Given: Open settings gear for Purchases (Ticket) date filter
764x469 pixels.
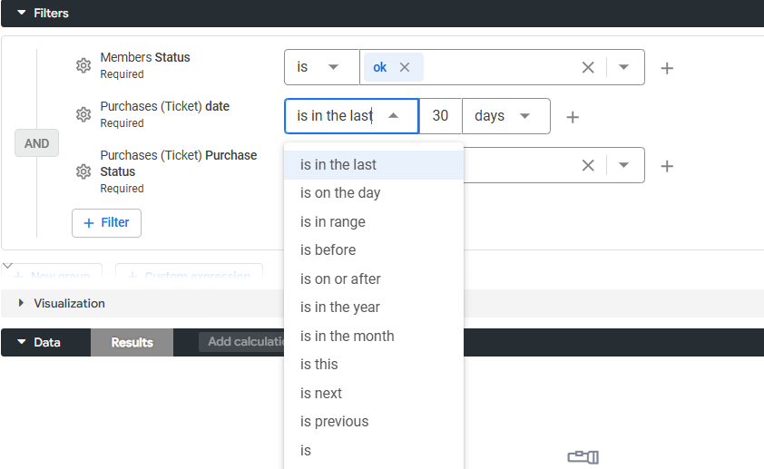Looking at the screenshot, I should [x=83, y=114].
